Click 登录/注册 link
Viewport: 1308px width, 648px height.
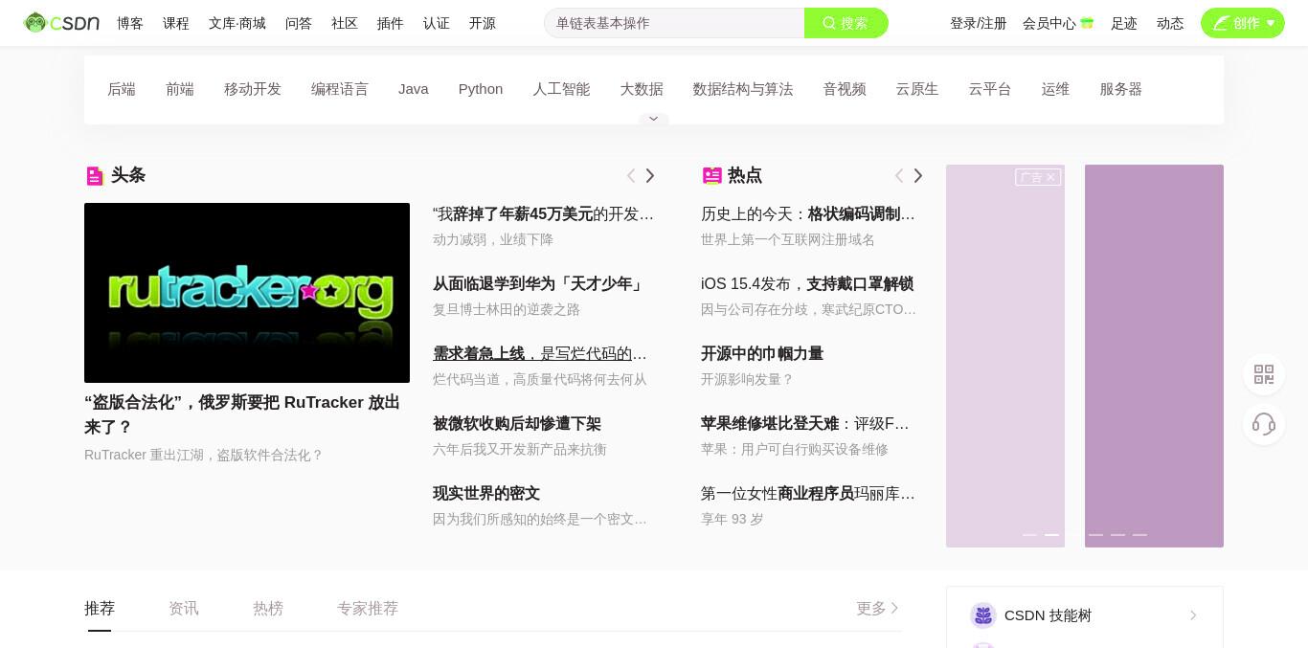click(978, 23)
